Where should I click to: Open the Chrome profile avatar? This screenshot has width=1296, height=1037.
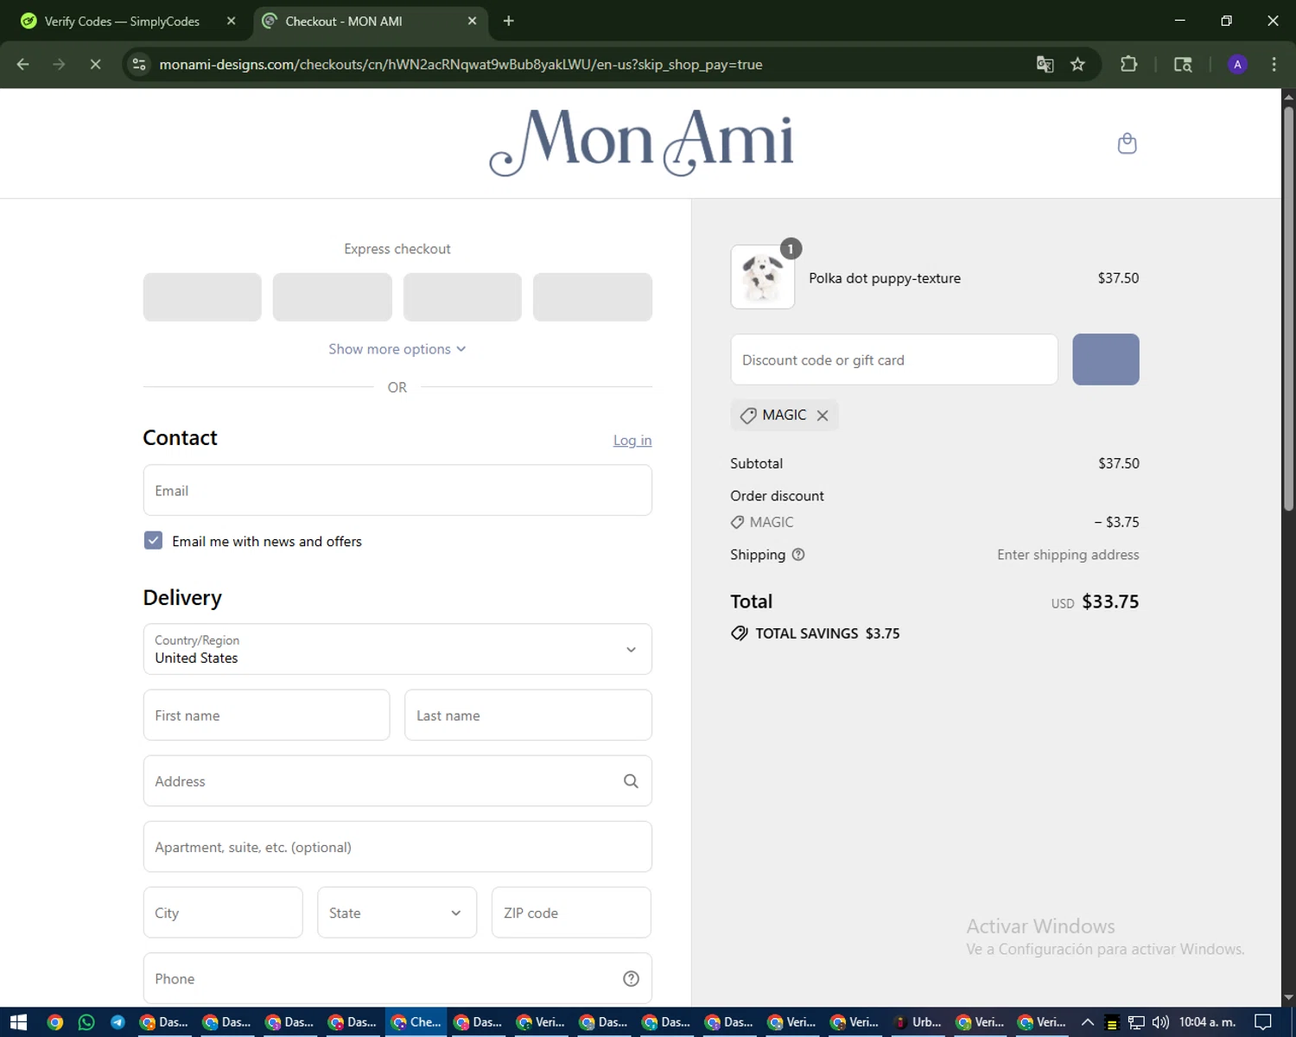1237,65
